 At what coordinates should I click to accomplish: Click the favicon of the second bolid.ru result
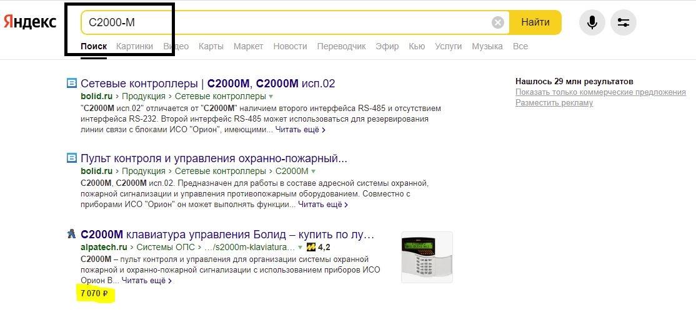tap(71, 158)
